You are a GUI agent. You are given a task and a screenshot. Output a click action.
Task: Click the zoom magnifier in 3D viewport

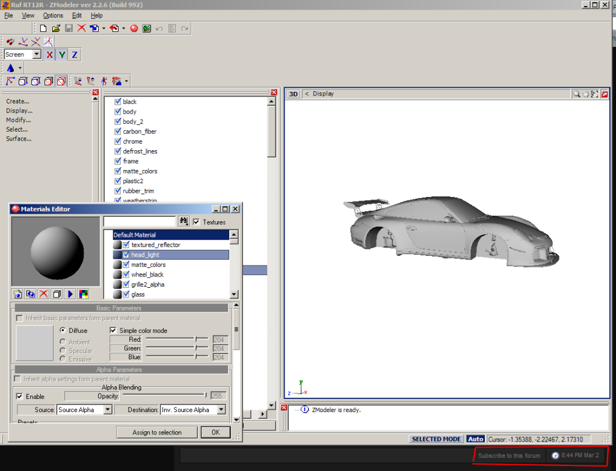[576, 94]
